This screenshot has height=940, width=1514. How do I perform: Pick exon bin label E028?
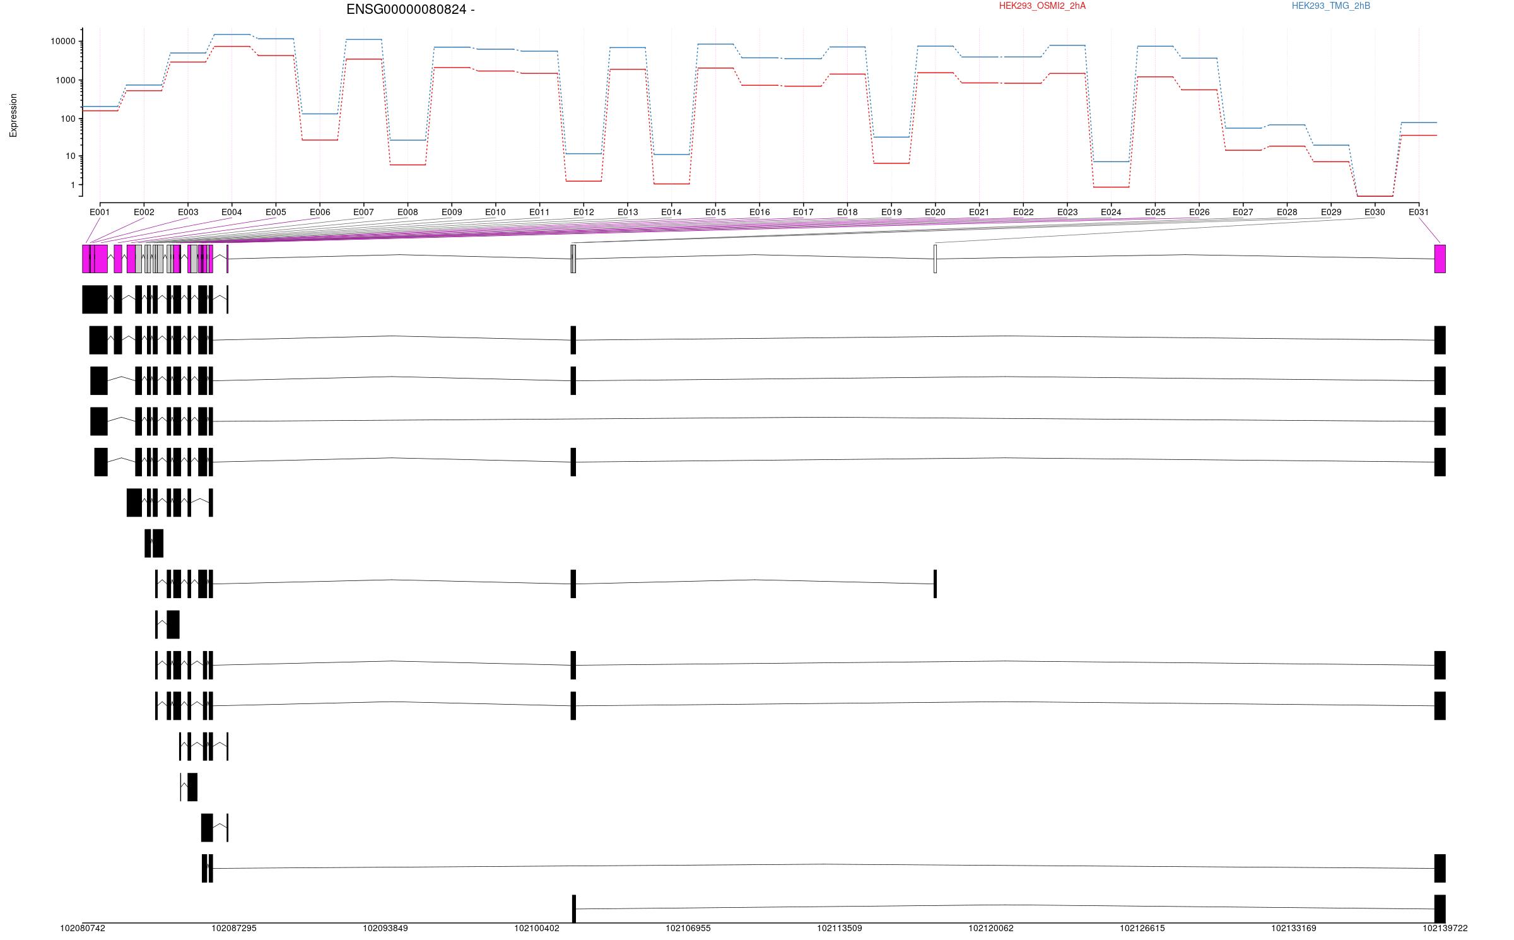1287,213
